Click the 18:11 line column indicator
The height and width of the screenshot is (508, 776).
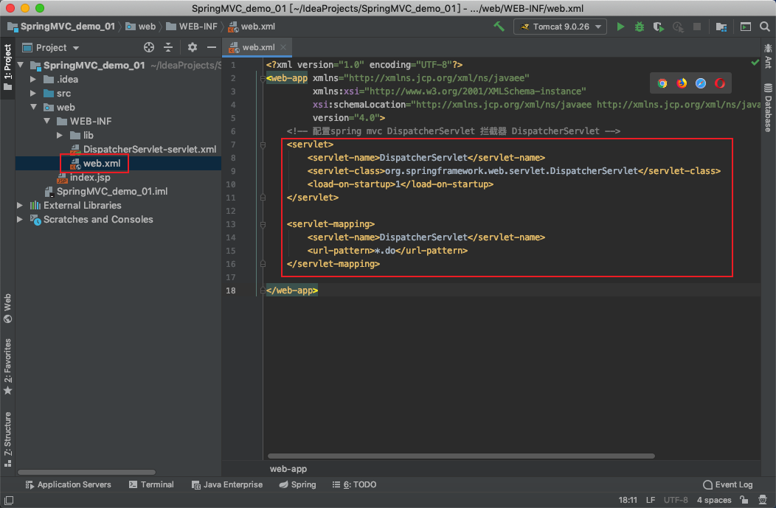[x=628, y=500]
